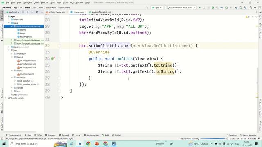Expand the ic_launcher_round mipmap node
This screenshot has width=262, height=147.
pyautogui.click(x=15, y=85)
